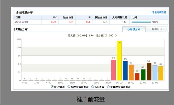Click the blue bar labeled 75
The height and width of the screenshot is (105, 174).
pos(125,71)
